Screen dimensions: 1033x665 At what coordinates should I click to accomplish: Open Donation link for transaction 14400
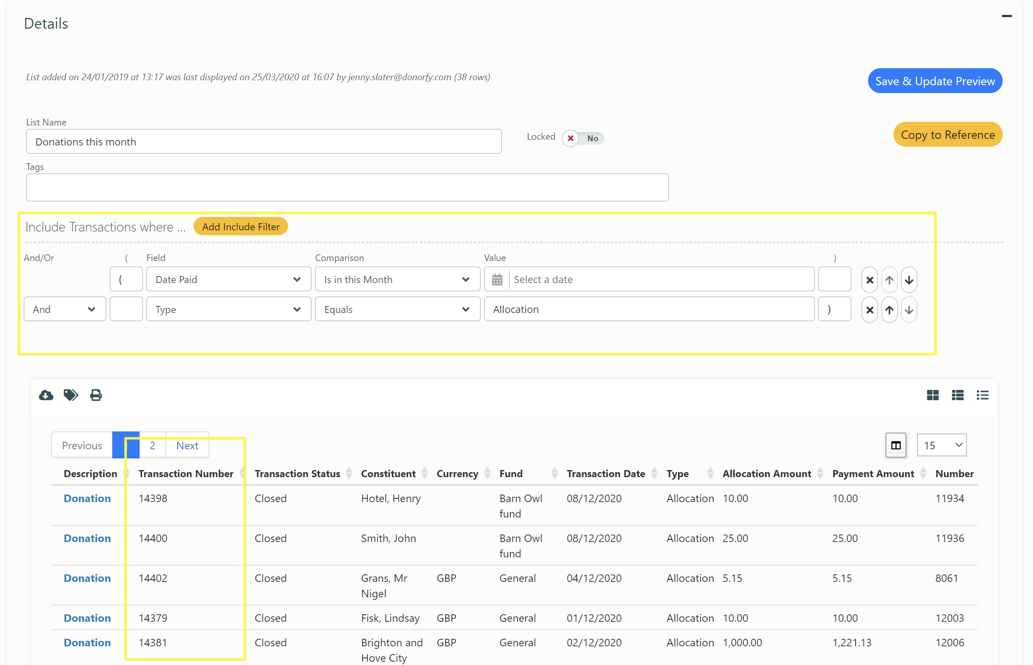(x=87, y=538)
